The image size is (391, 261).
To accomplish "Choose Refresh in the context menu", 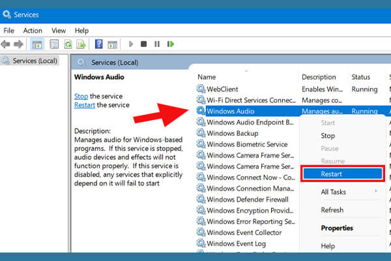I will click(x=332, y=210).
